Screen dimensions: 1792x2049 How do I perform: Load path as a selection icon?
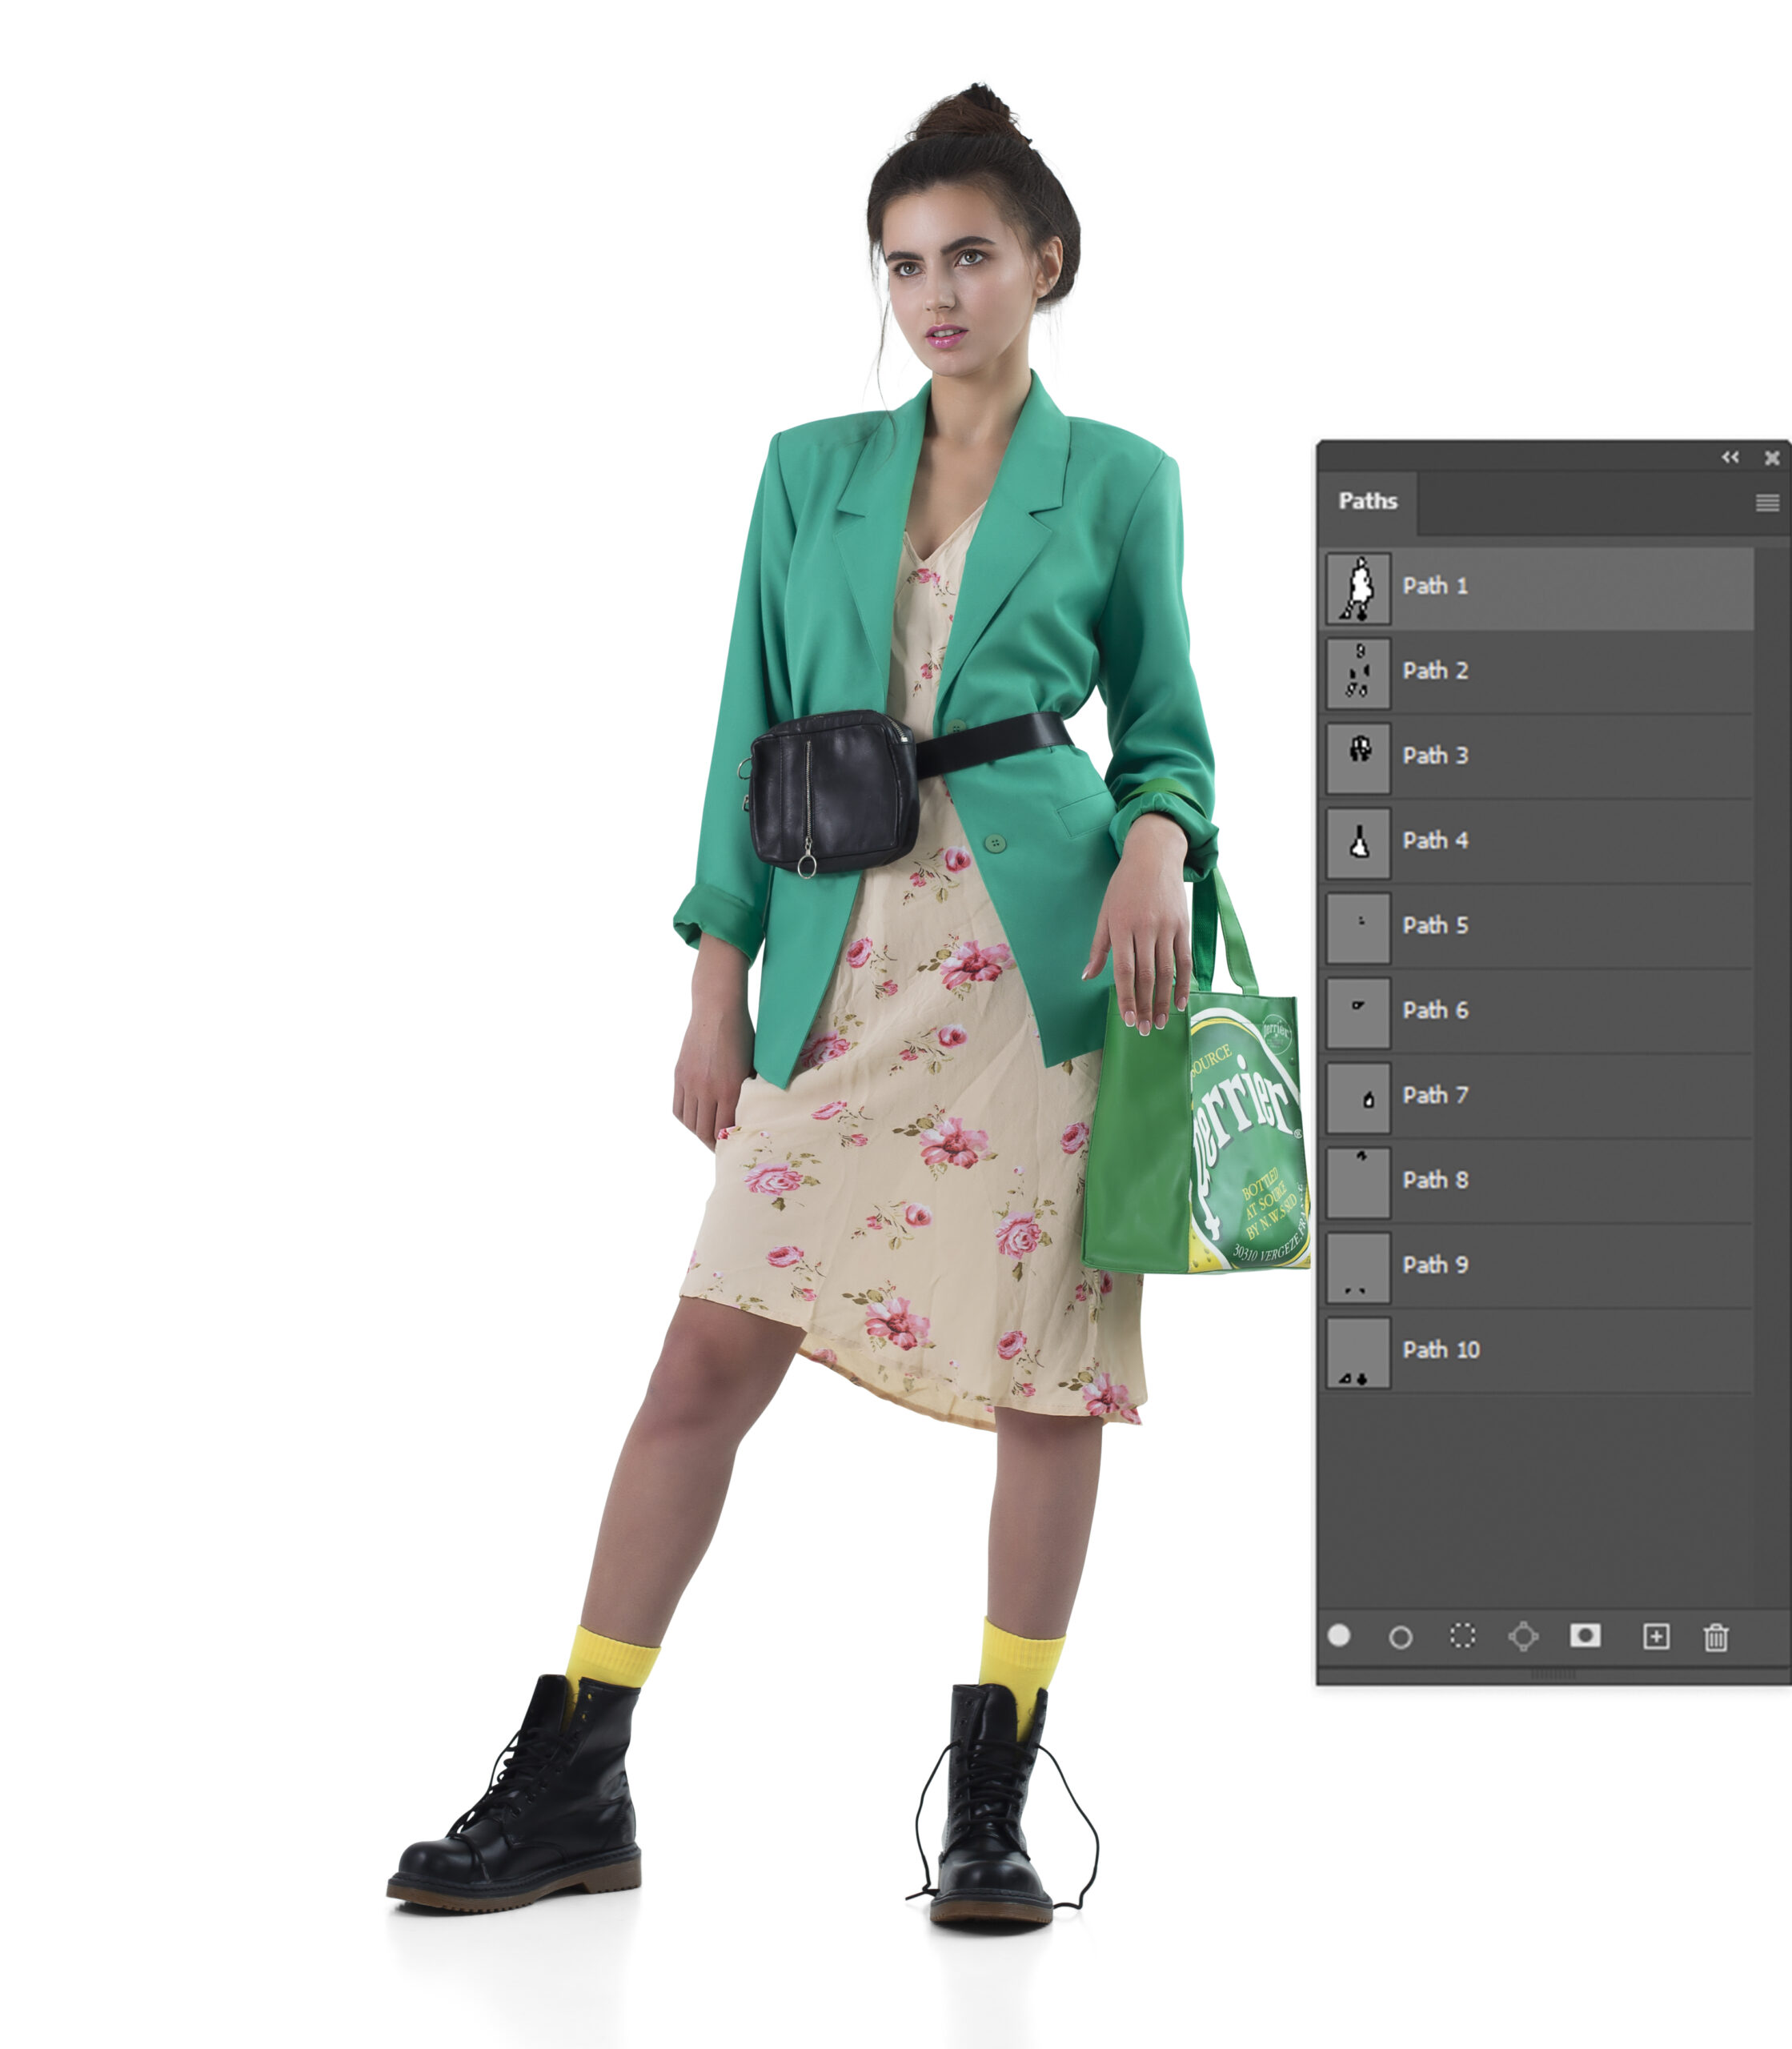pos(1462,1636)
